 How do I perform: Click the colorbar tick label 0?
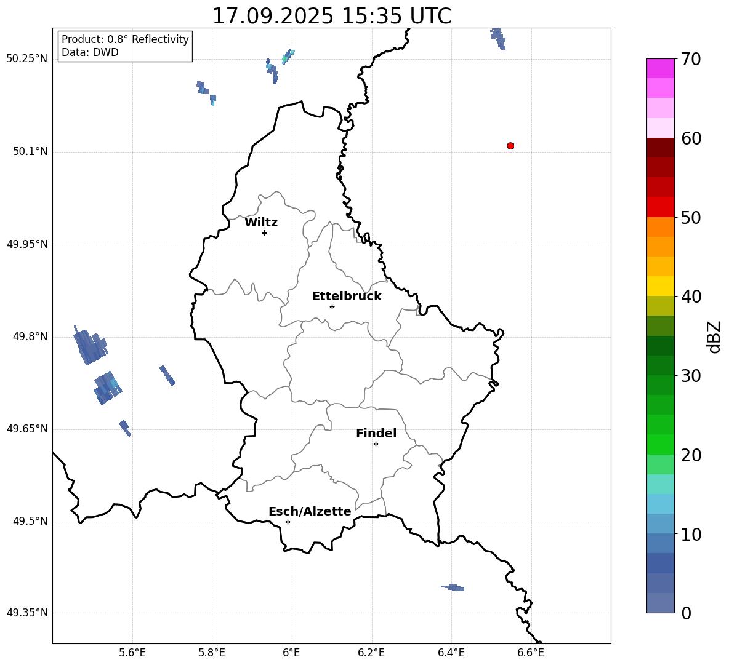[687, 613]
